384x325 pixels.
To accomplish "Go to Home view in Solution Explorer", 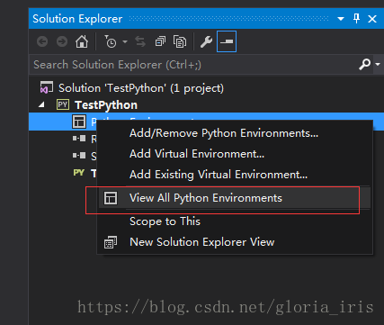I will [x=82, y=41].
